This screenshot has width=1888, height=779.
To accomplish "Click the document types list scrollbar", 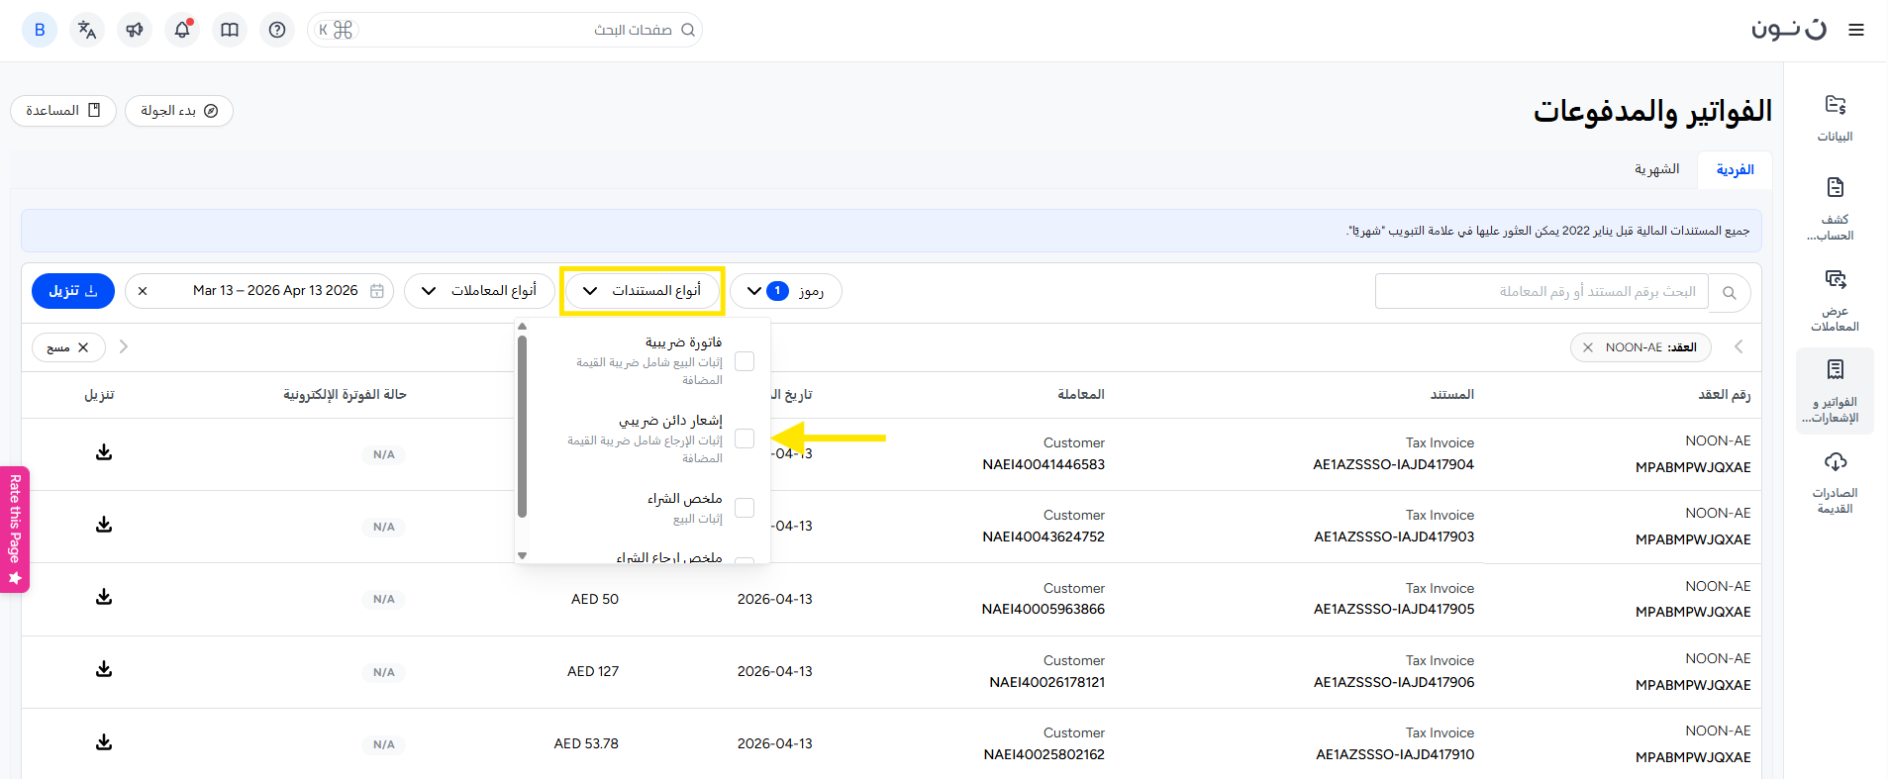I will [522, 426].
